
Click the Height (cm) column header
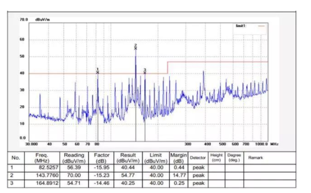(216, 158)
